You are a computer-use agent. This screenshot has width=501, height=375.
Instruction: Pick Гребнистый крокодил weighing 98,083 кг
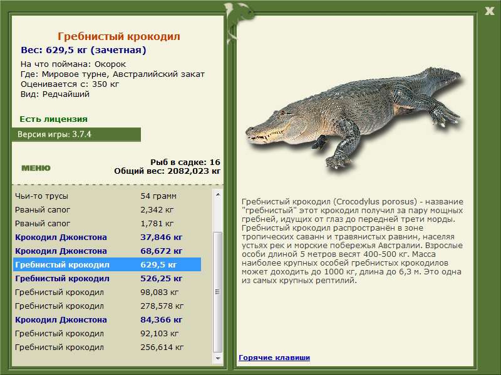(x=106, y=292)
